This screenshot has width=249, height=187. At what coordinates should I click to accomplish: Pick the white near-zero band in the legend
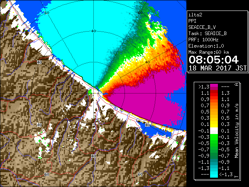(x=214, y=131)
